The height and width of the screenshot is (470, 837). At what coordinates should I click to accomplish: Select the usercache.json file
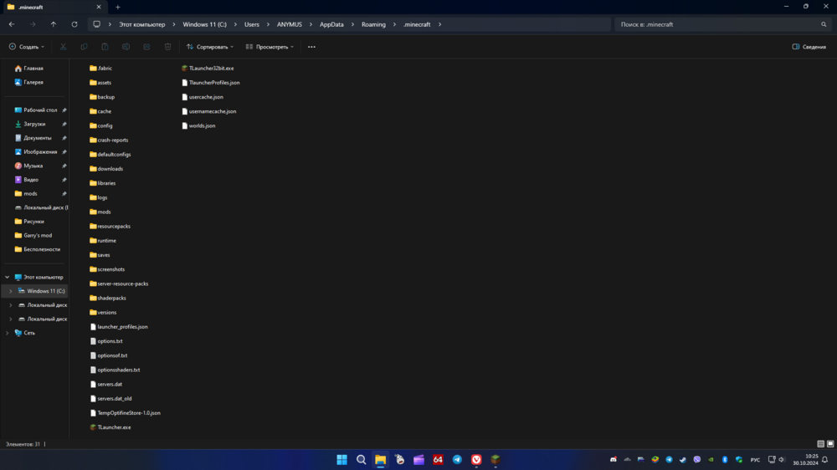[203, 97]
